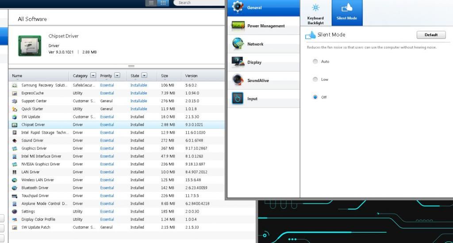Image resolution: width=453 pixels, height=243 pixels.
Task: Open the State column filter dropdown
Action: click(144, 75)
